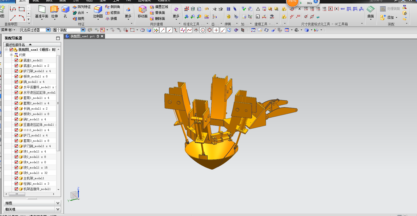Choose the 抽壳 shell tool
This screenshot has width=417, height=216.
coord(78,18)
